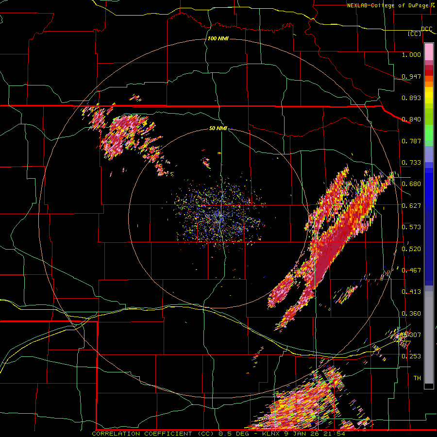The height and width of the screenshot is (437, 437).
Task: Click the pink top segment of color bar
Action: [x=429, y=52]
